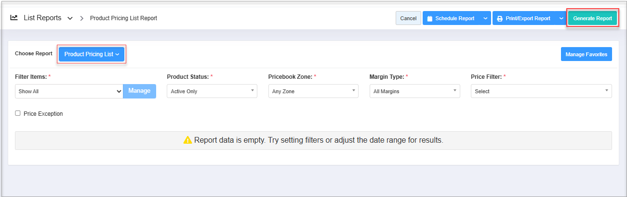Viewport: 627px width, 197px height.
Task: Click the calendar icon on Schedule Report
Action: point(430,19)
